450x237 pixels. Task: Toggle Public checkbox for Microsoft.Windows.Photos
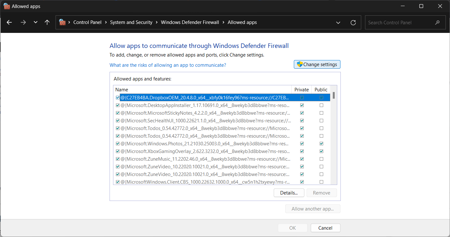pos(321,144)
